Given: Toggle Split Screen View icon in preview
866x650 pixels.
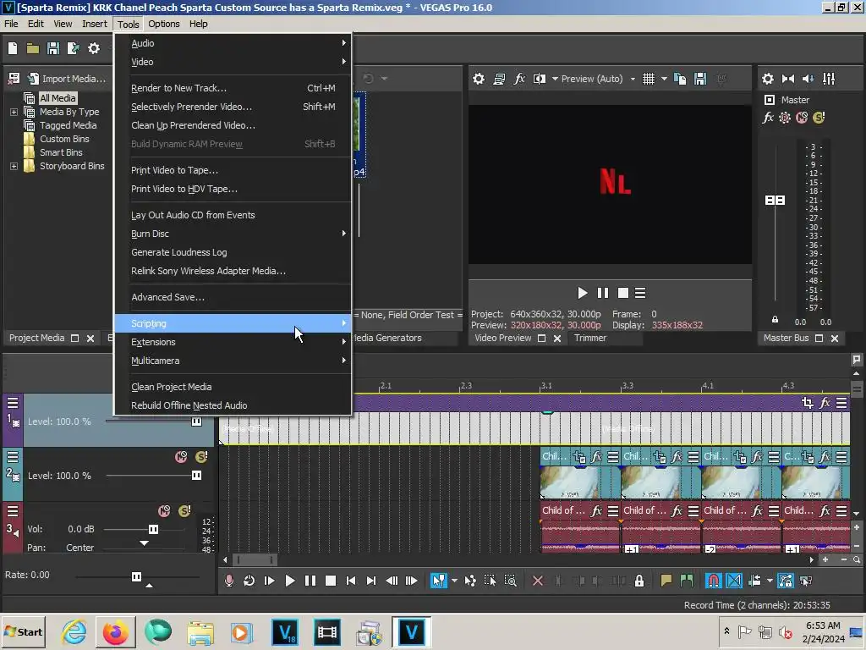Looking at the screenshot, I should [x=539, y=79].
